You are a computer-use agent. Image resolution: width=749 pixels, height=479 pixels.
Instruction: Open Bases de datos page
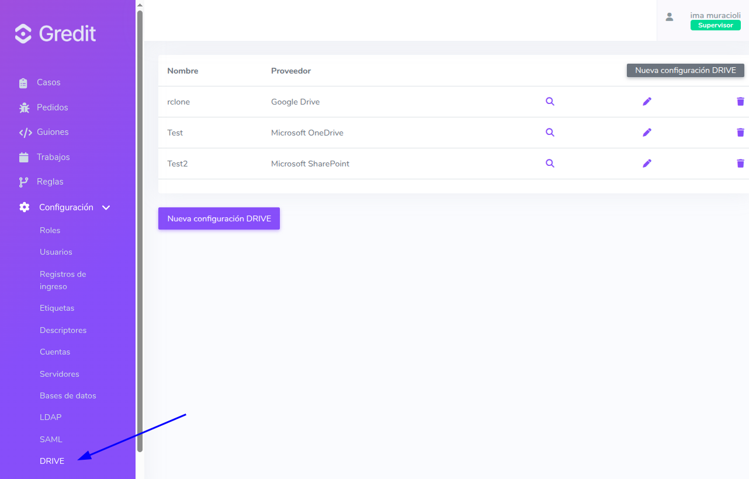[x=68, y=395]
